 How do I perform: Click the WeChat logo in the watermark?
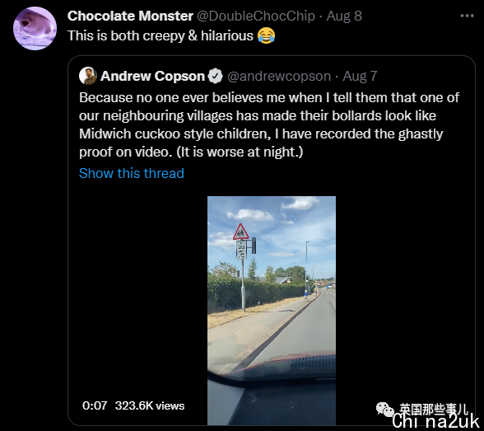tap(385, 410)
